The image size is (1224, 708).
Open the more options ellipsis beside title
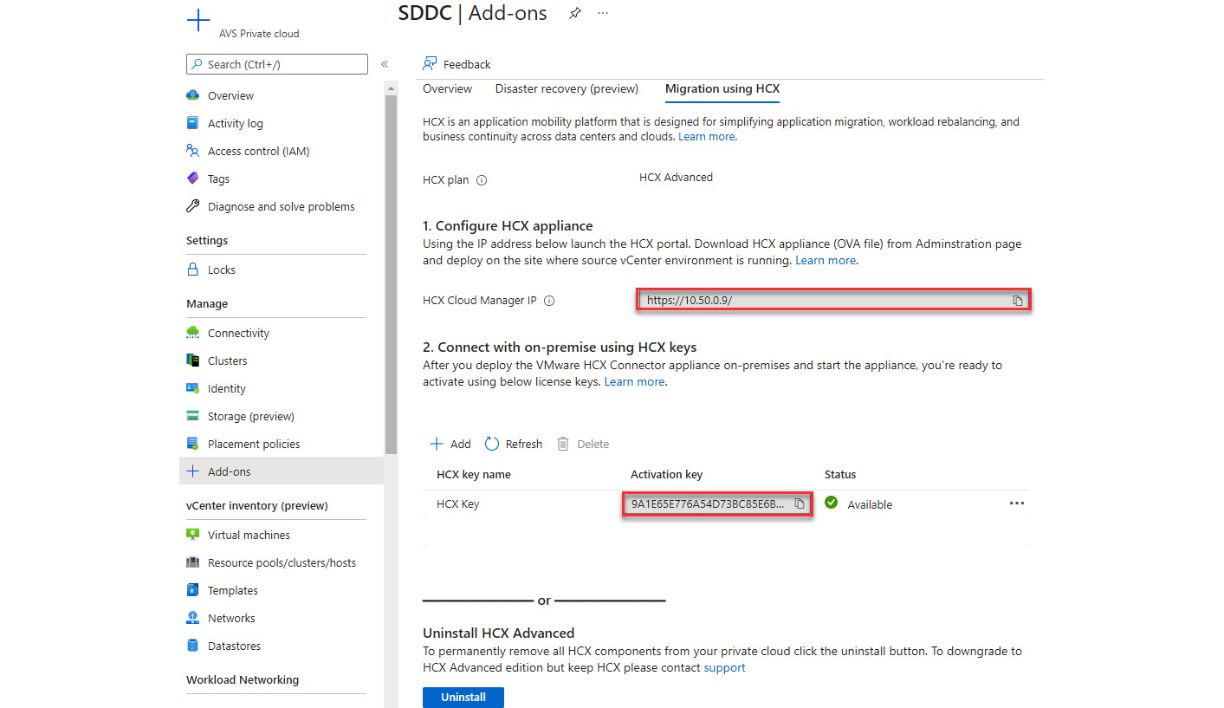(603, 13)
